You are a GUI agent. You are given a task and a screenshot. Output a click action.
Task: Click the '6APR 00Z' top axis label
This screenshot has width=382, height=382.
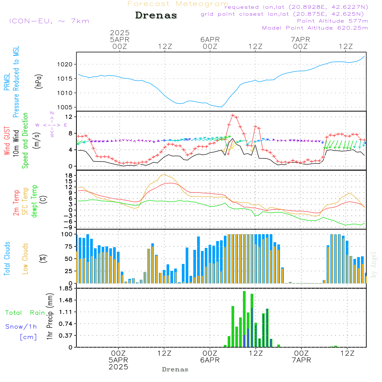[x=210, y=43]
